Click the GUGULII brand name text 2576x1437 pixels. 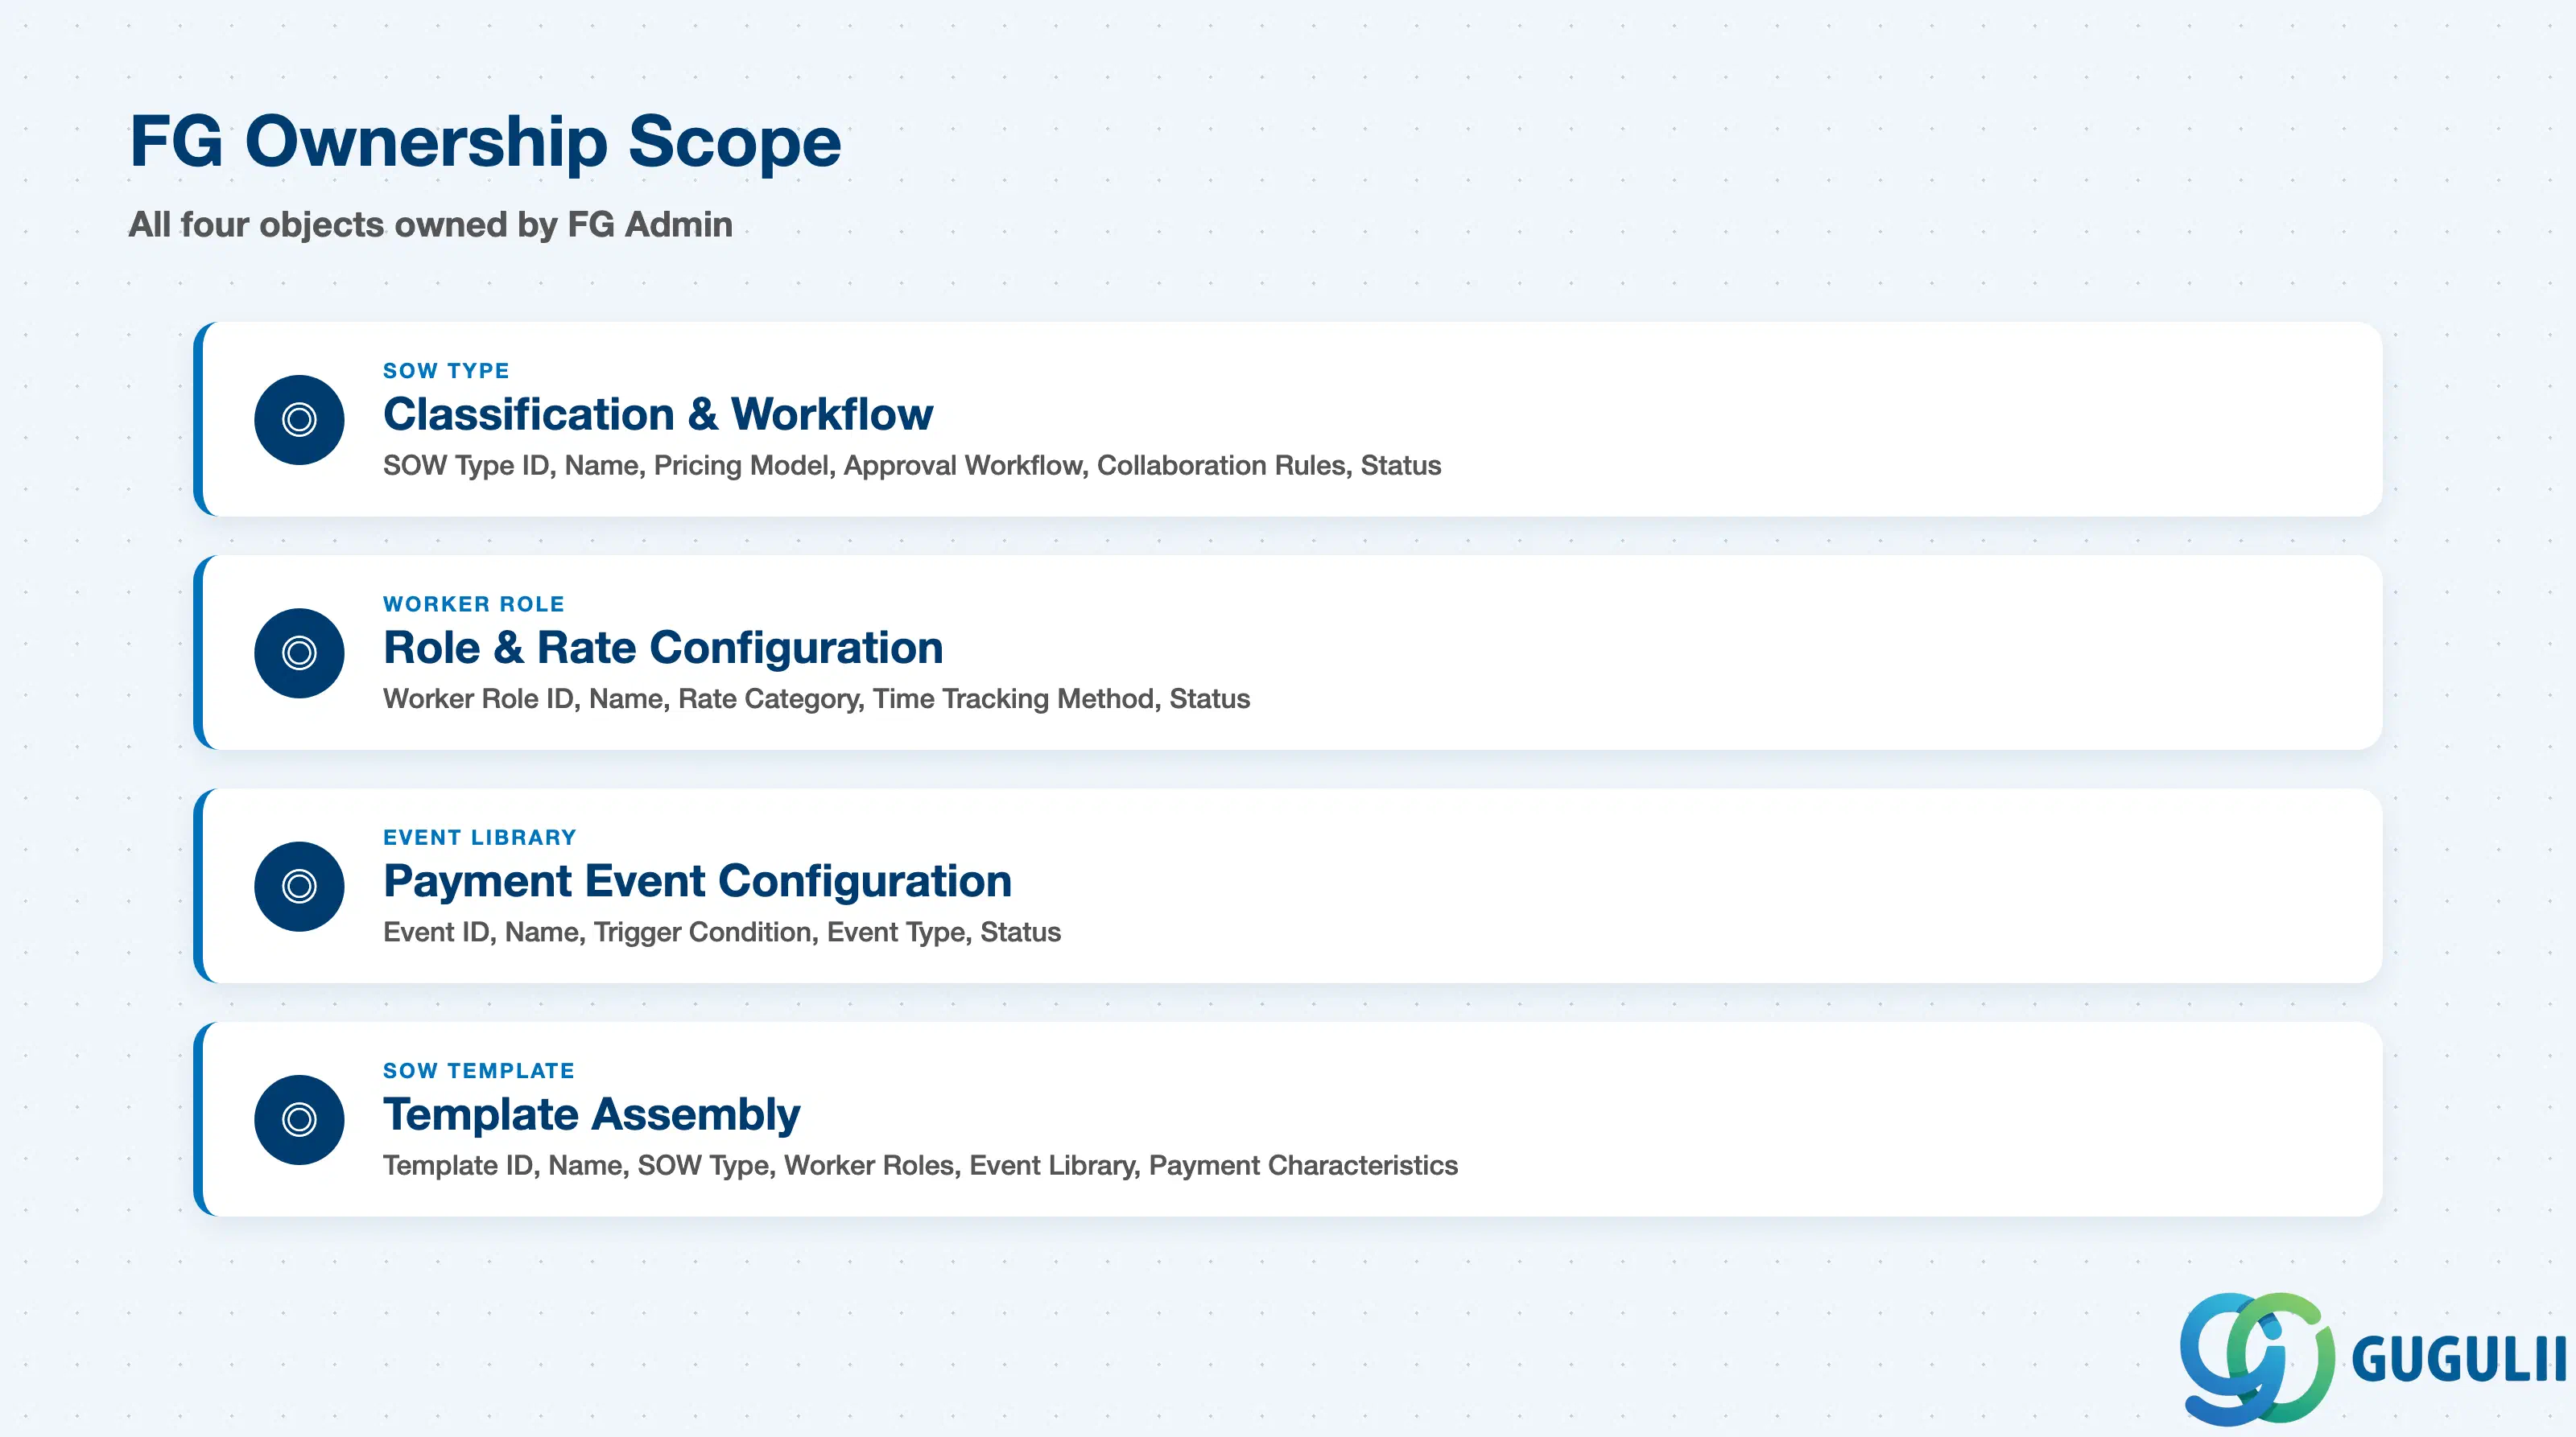click(2459, 1359)
